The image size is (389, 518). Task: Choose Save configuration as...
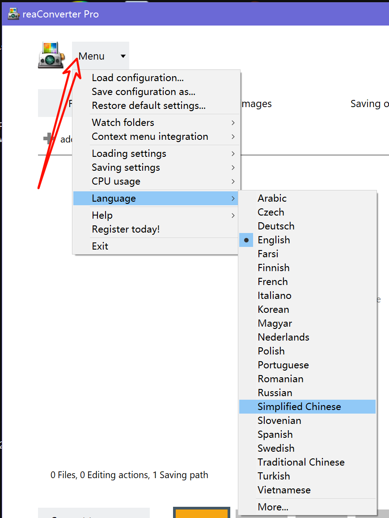click(x=156, y=91)
